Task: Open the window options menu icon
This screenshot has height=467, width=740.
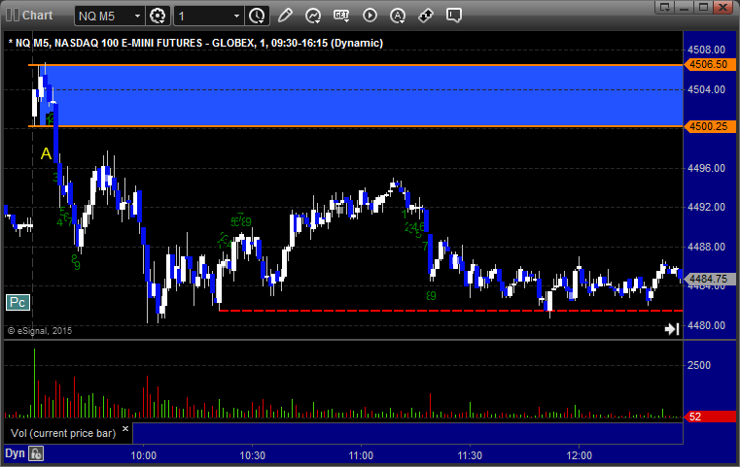Action: click(665, 7)
